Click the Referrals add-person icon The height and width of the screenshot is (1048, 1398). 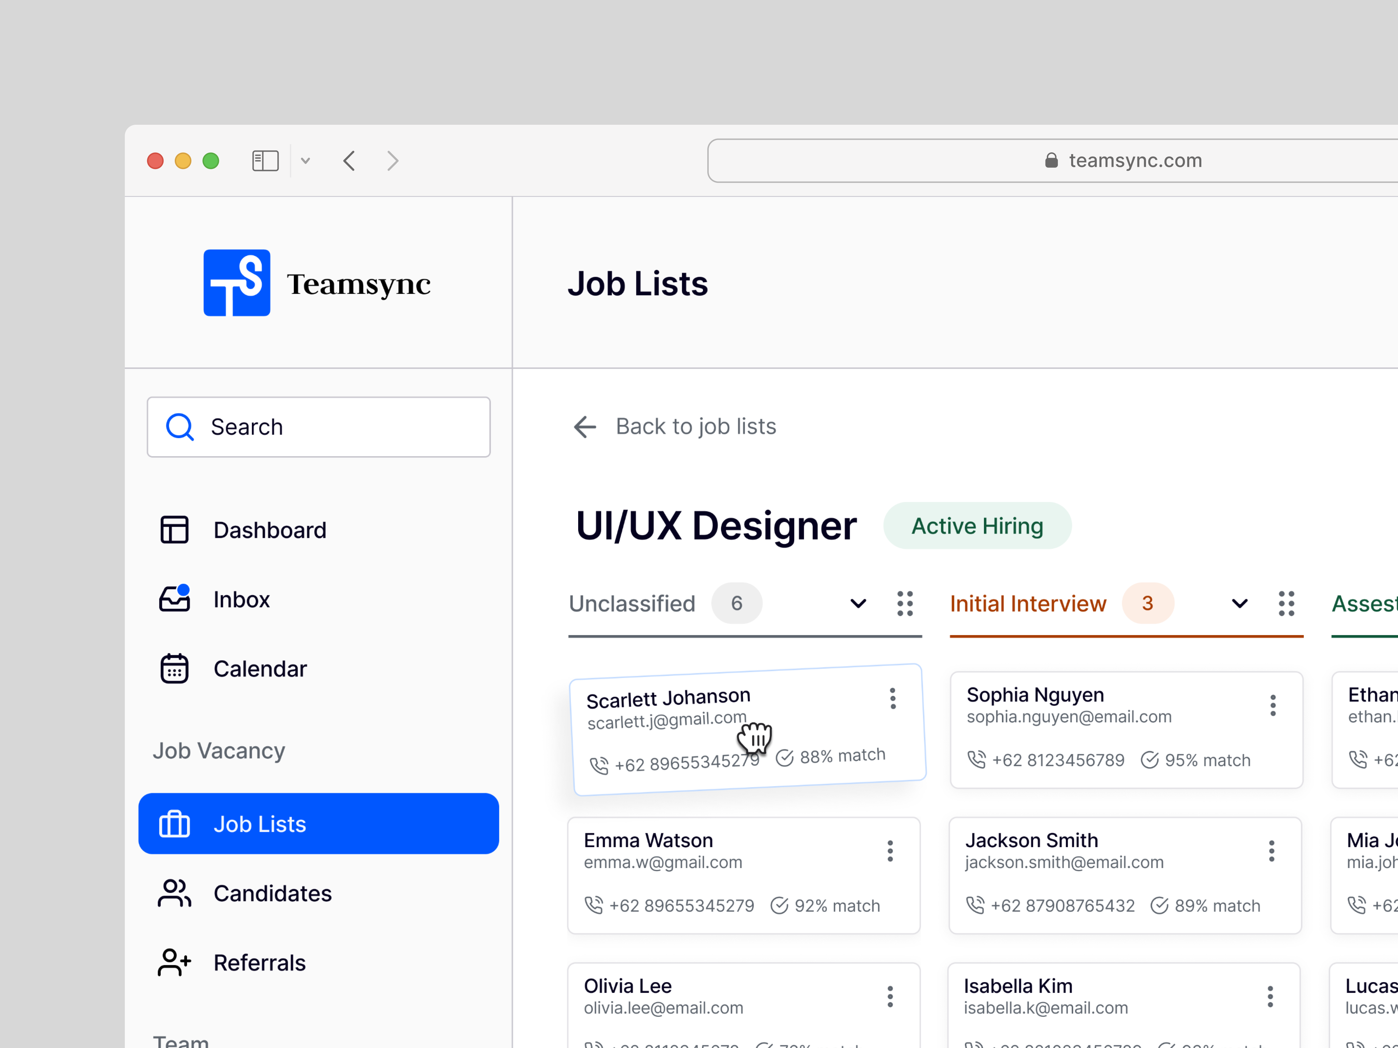point(174,962)
